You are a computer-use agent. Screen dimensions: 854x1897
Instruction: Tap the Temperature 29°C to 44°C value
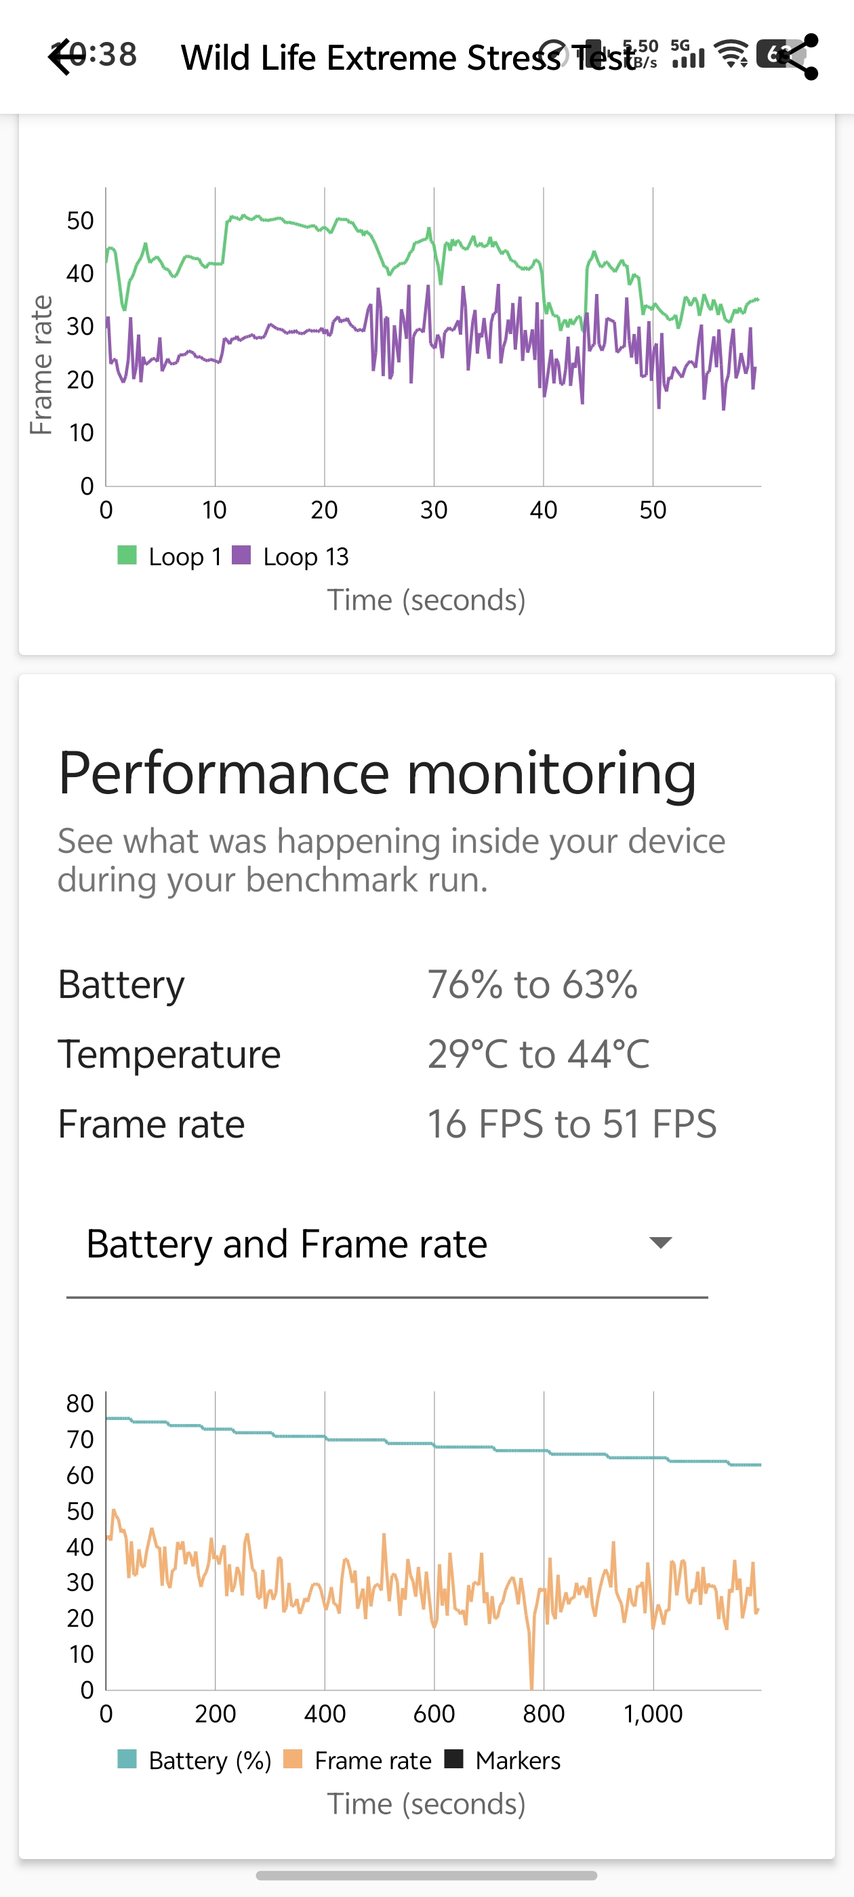538,1054
